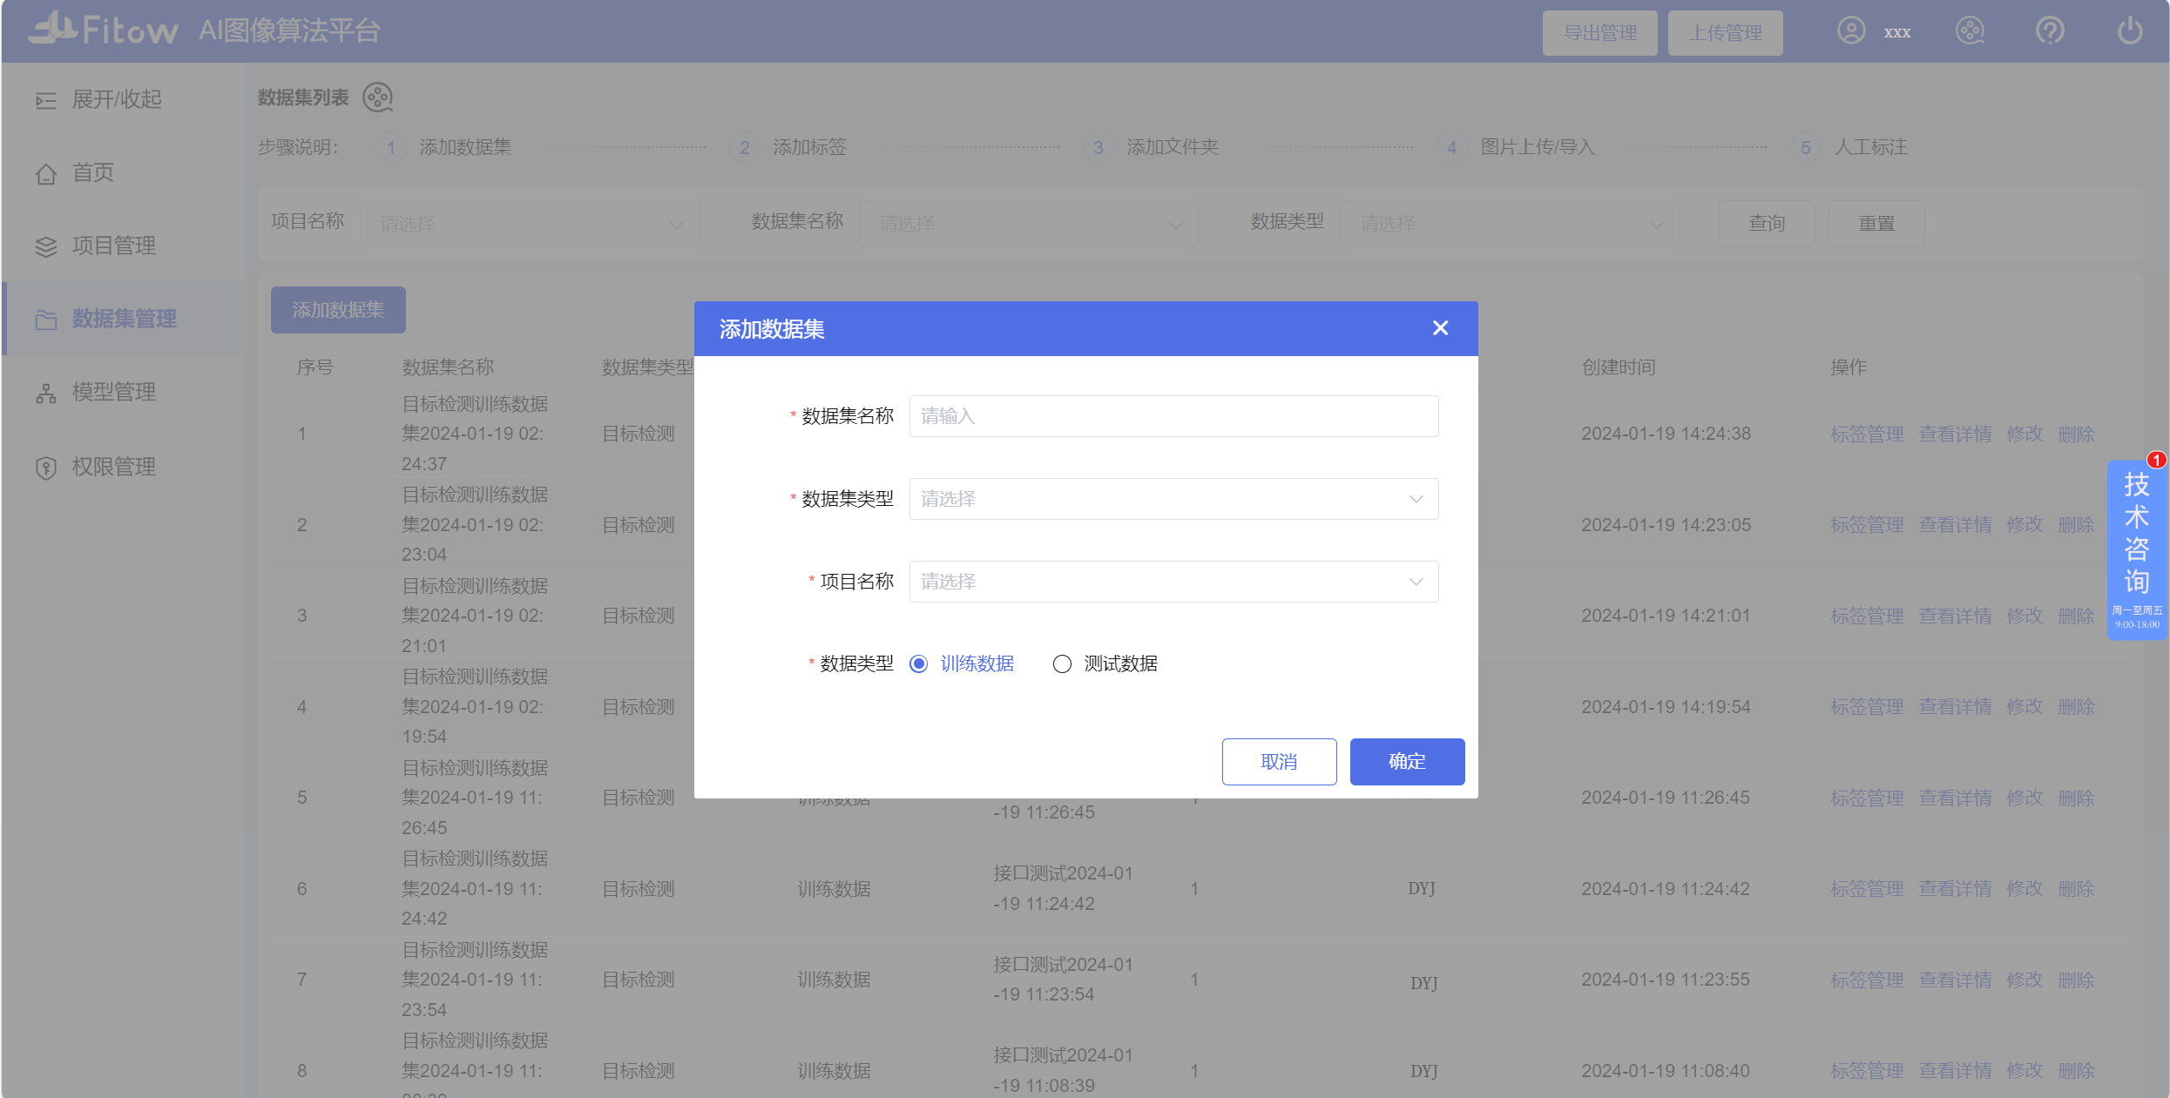The height and width of the screenshot is (1098, 2170).
Task: Click the 查询 button
Action: click(x=1767, y=224)
